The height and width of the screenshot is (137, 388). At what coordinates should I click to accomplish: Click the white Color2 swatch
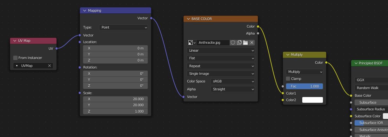[x=312, y=100]
